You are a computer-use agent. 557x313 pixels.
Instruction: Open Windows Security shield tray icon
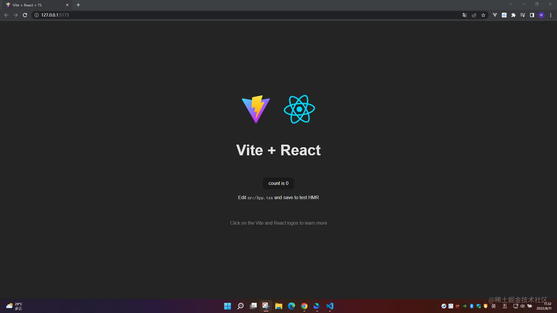coord(479,306)
